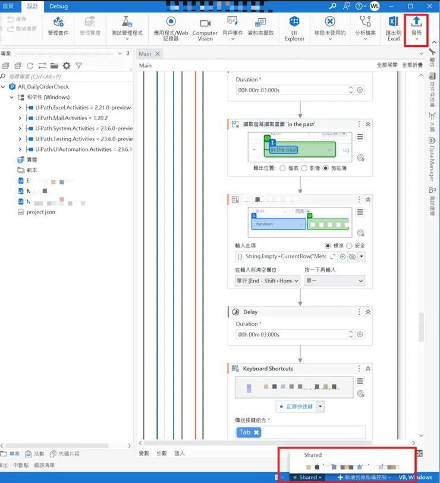
Task: Switch to the 設計 (Design) ribbon tab
Action: [32, 6]
